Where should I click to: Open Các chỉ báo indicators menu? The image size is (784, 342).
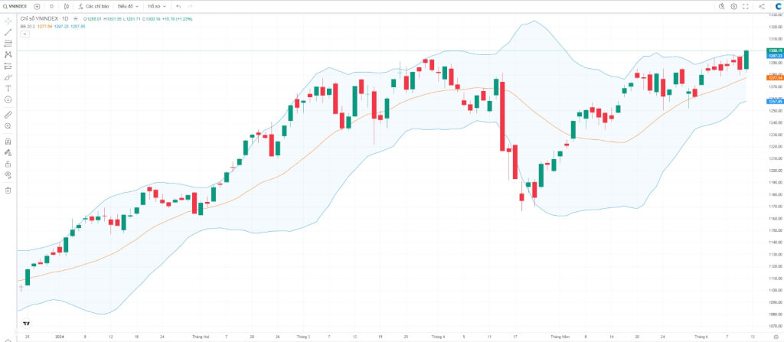tap(94, 6)
